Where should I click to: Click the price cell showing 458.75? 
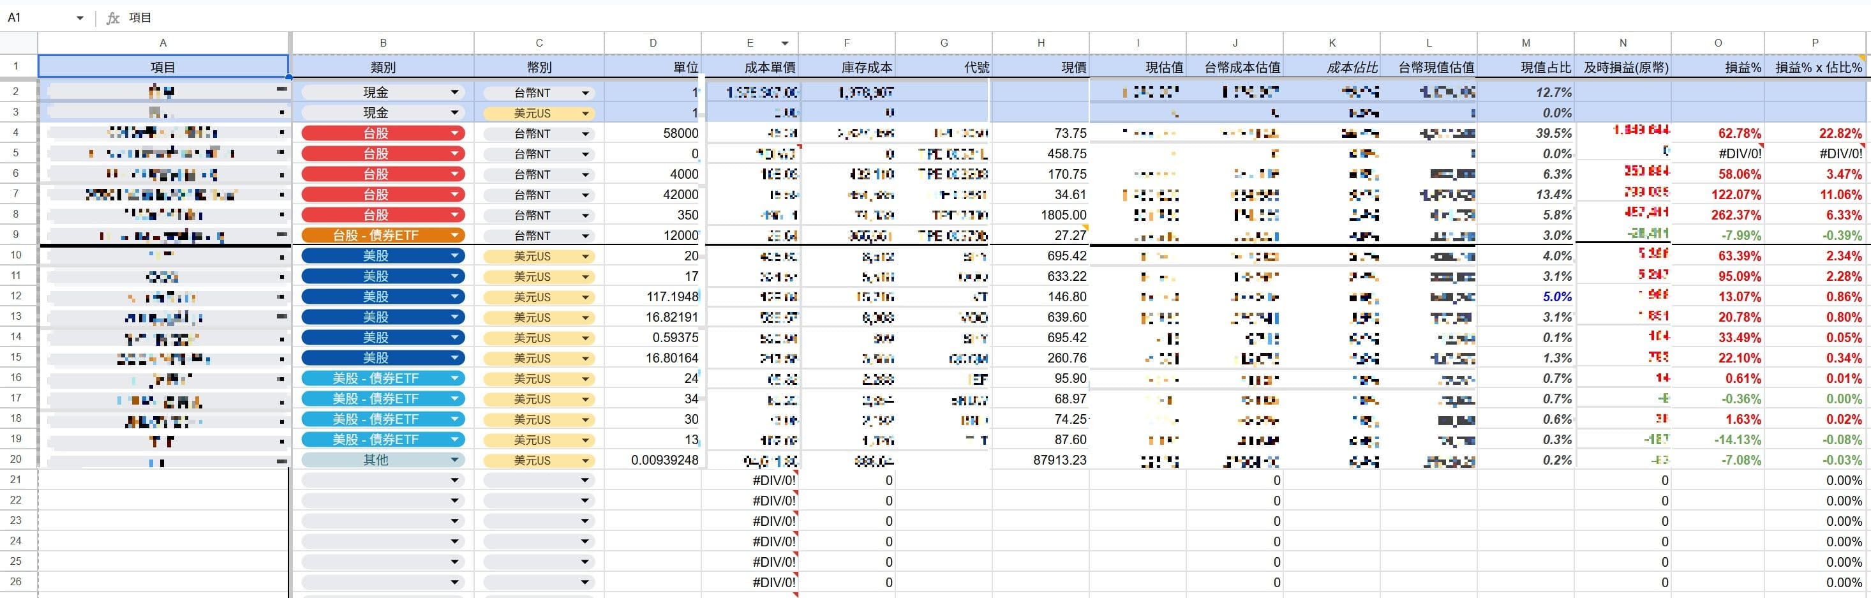pyautogui.click(x=1041, y=153)
